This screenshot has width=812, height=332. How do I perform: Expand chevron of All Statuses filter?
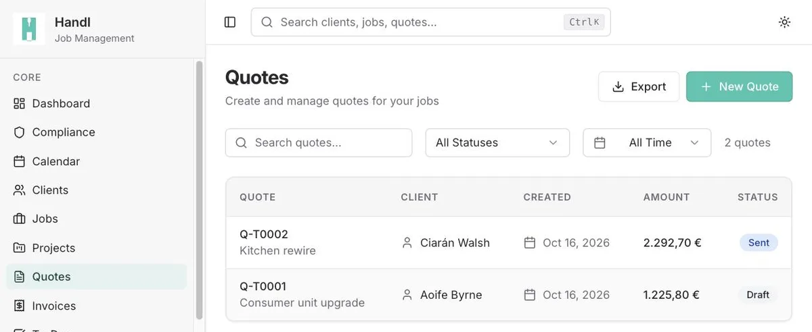tap(553, 143)
